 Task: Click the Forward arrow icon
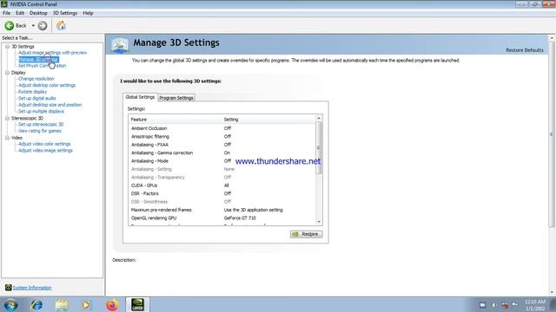point(43,25)
